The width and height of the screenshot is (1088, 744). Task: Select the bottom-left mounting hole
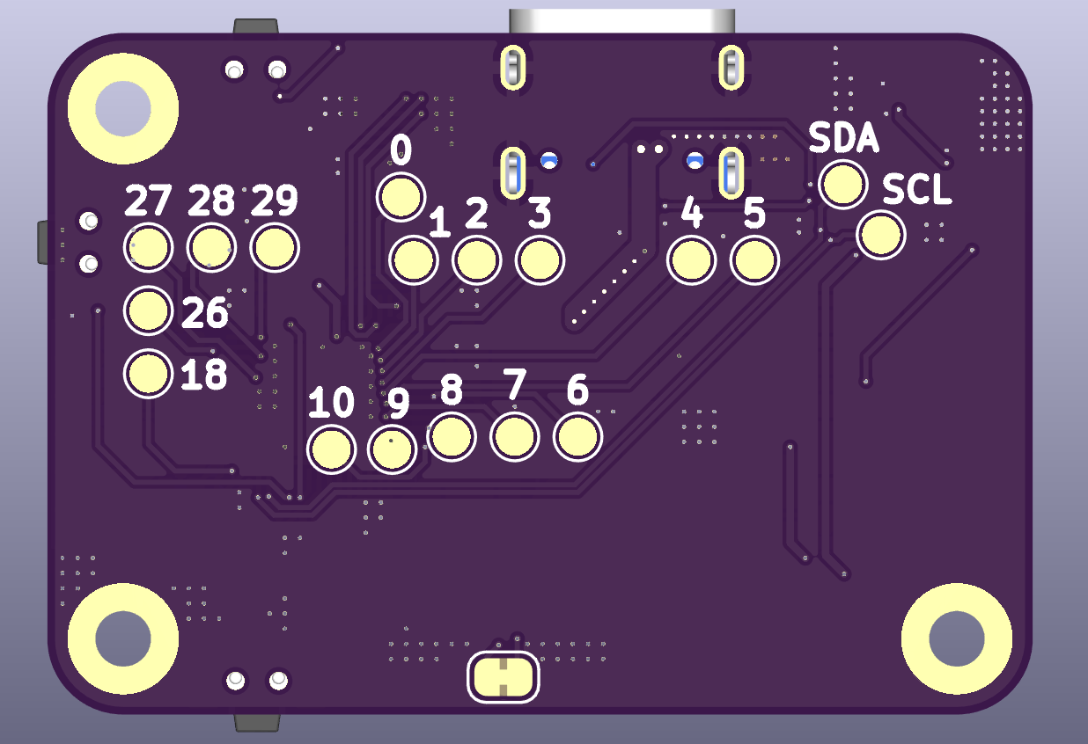[x=122, y=638]
